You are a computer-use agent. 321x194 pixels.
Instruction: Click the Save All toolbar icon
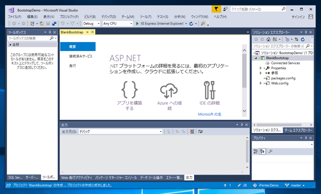[x=54, y=24]
